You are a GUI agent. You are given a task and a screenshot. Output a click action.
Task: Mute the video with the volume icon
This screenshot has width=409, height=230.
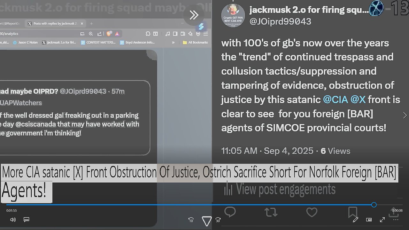point(13,220)
